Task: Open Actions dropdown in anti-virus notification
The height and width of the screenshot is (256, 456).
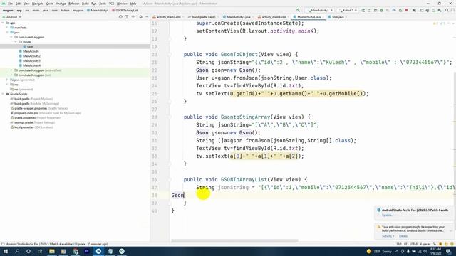Action: (388, 236)
